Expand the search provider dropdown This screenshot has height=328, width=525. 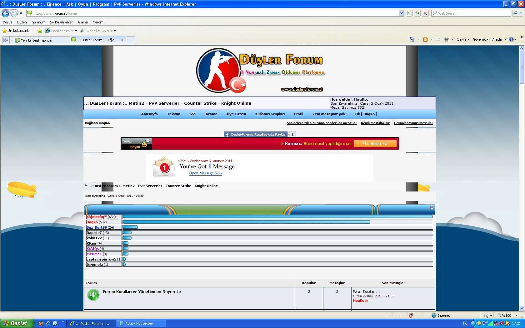point(521,13)
